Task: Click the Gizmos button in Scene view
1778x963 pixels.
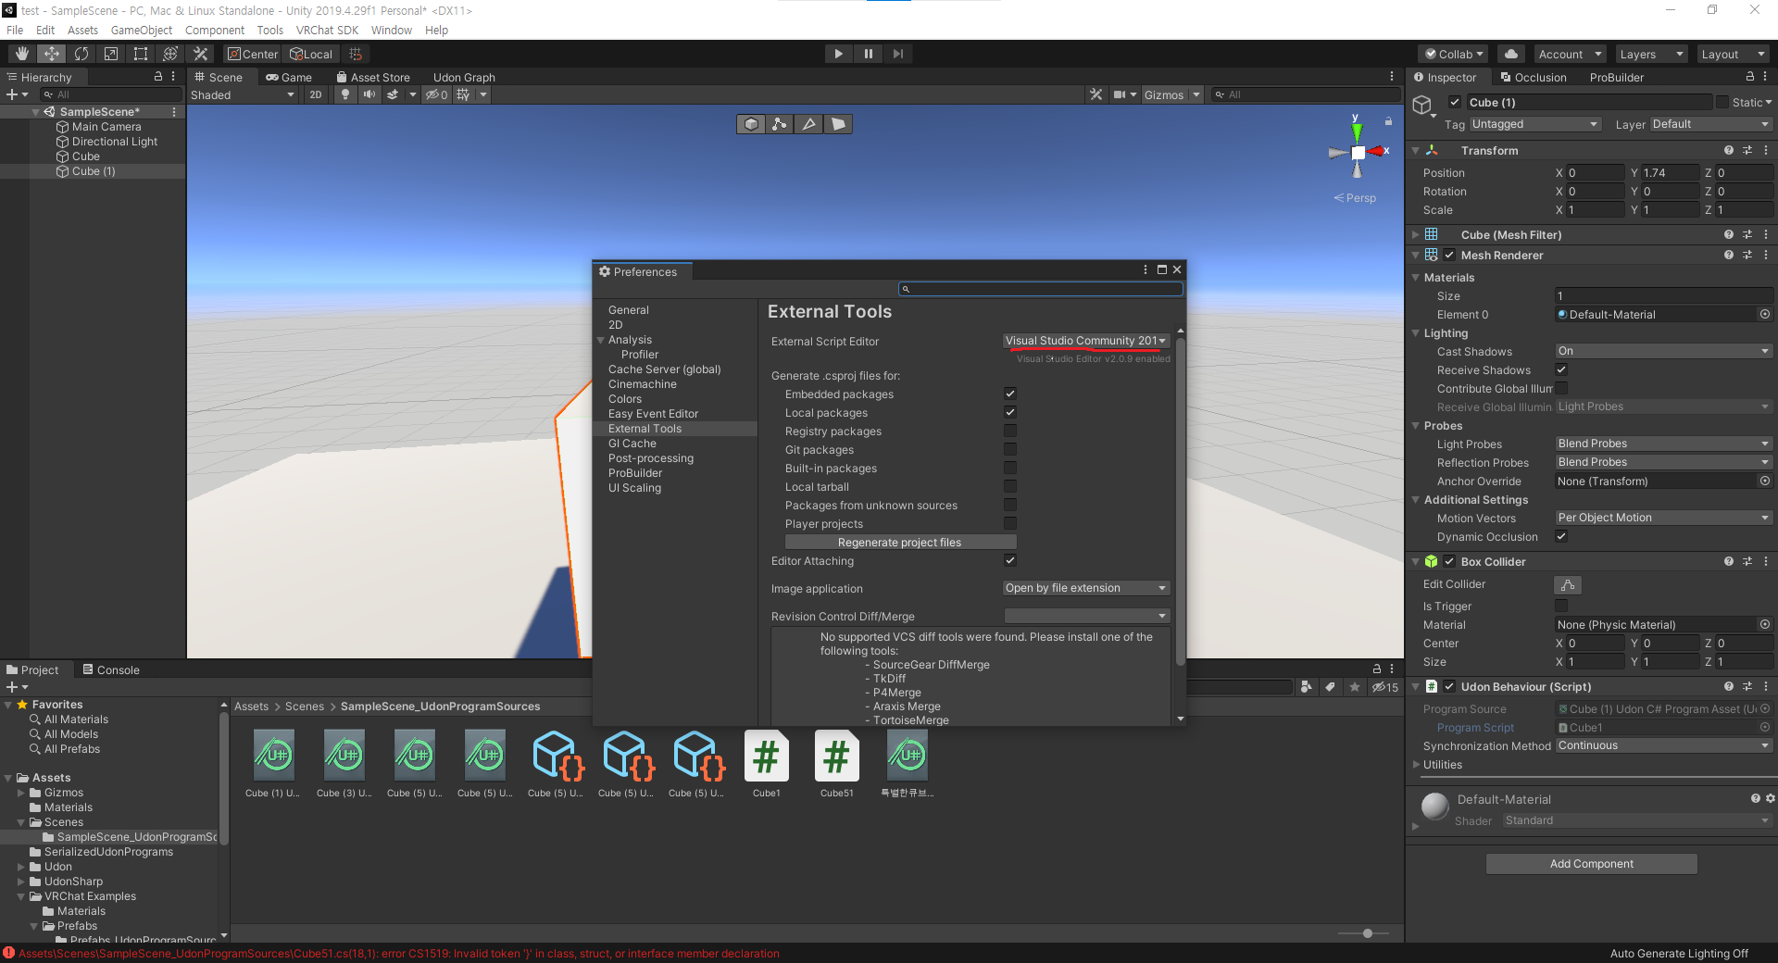Action: (1164, 94)
